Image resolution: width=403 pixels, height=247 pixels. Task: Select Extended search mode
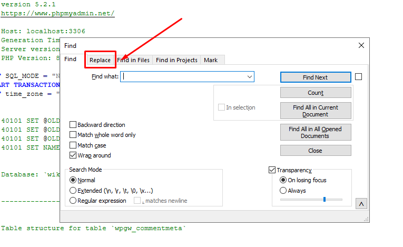pyautogui.click(x=73, y=191)
